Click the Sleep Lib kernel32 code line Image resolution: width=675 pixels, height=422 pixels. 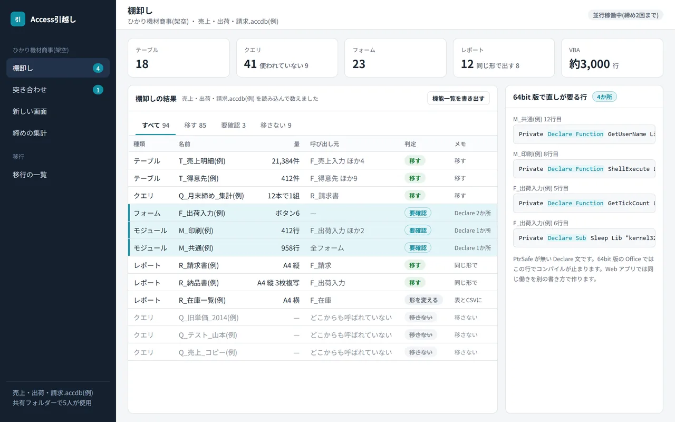coord(584,238)
